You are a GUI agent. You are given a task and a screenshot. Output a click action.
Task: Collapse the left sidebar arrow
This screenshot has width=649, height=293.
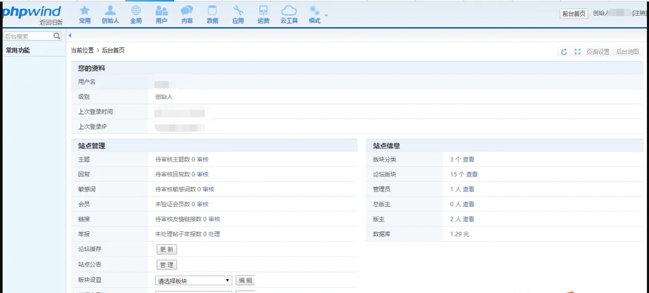coord(70,36)
